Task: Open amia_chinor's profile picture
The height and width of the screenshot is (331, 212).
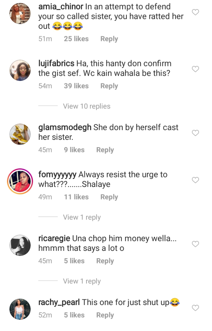Action: point(20,13)
